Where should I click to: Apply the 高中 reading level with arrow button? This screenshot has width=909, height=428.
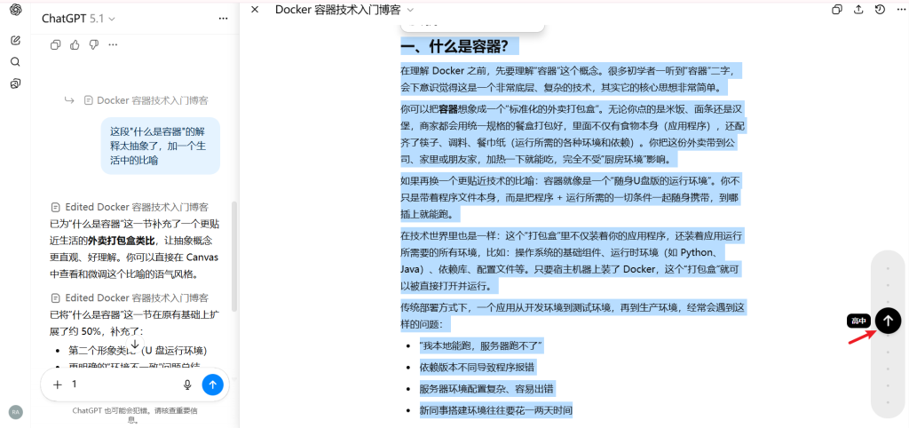888,320
